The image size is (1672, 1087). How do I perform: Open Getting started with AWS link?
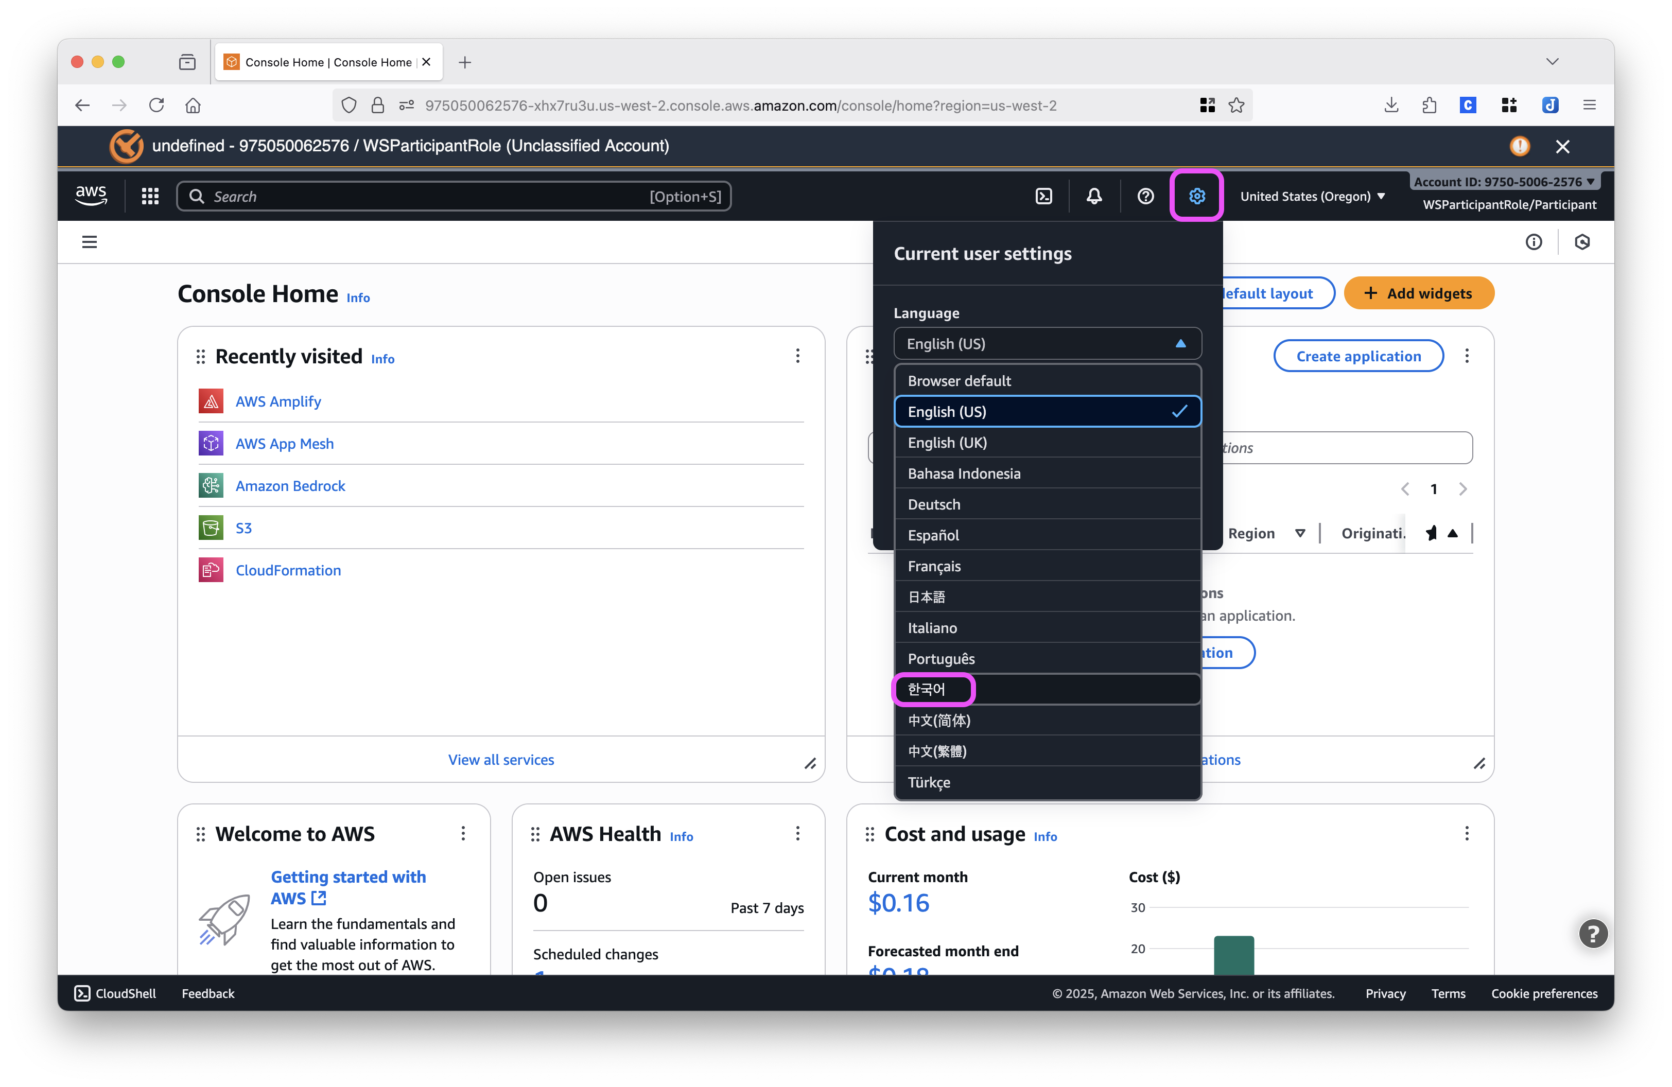tap(349, 888)
